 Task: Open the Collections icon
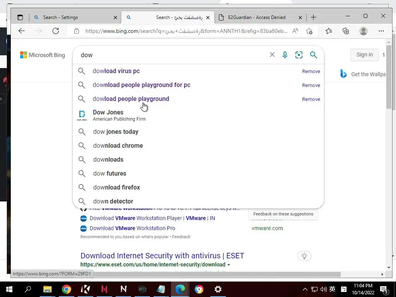point(346,31)
